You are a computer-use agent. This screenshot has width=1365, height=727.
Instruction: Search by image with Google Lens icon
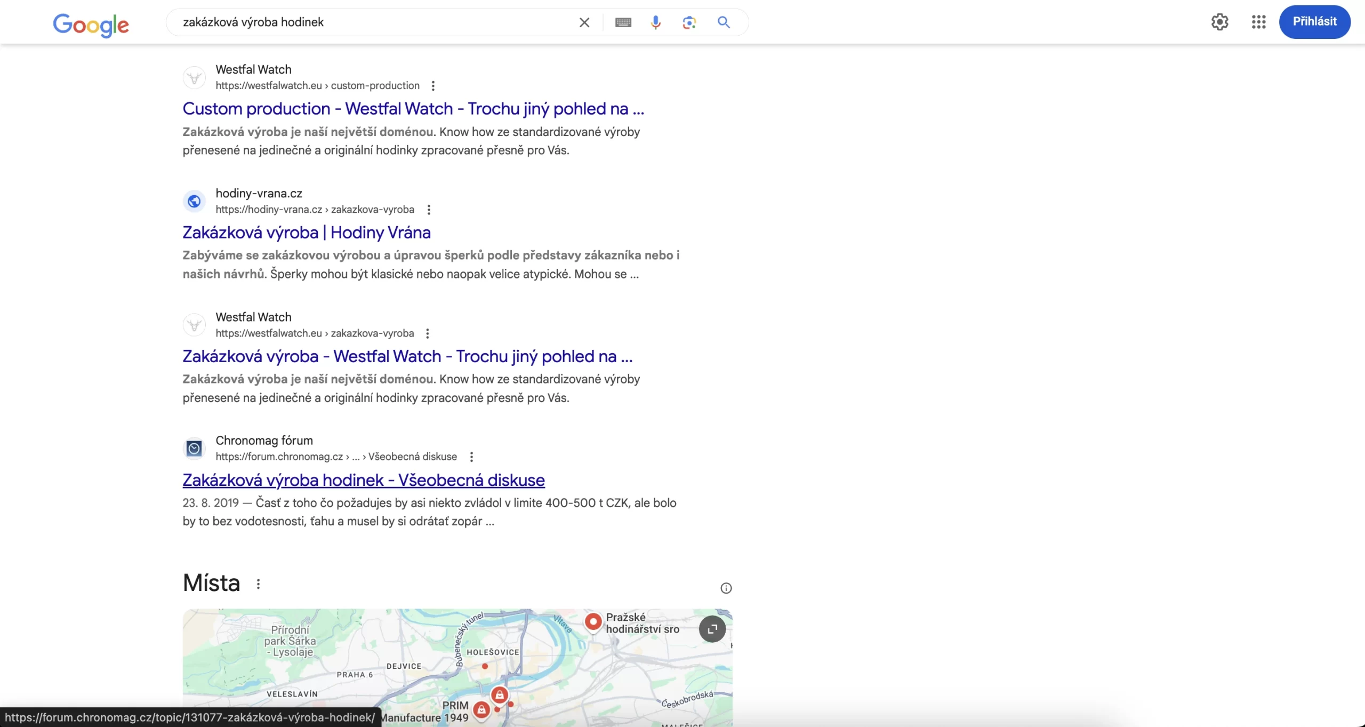[689, 22]
